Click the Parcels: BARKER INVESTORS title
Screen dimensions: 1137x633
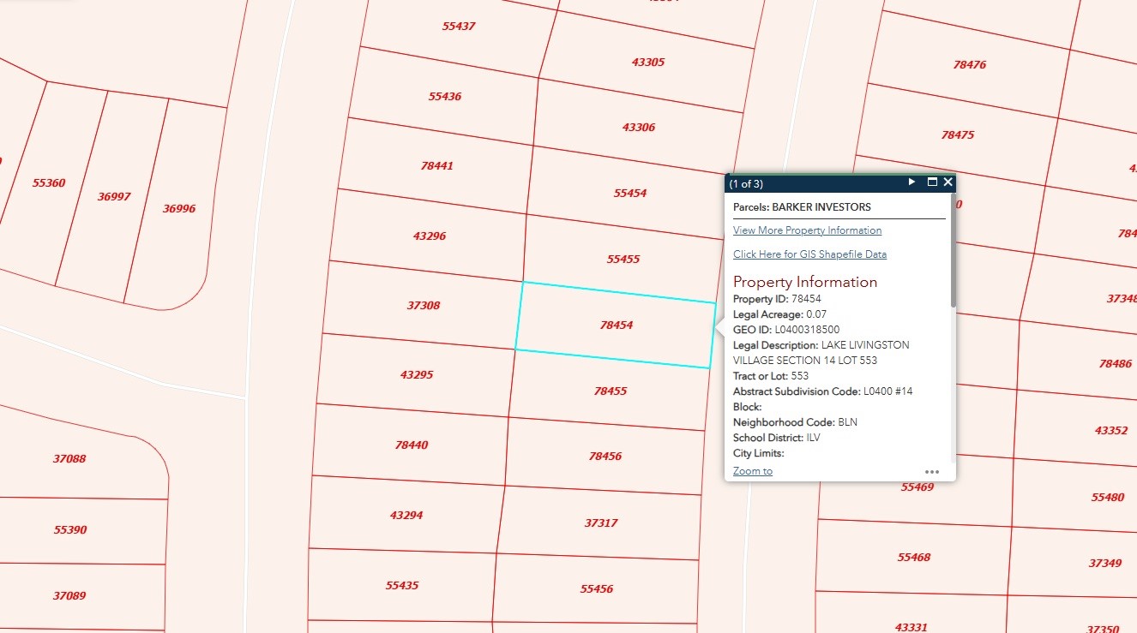pyautogui.click(x=802, y=207)
